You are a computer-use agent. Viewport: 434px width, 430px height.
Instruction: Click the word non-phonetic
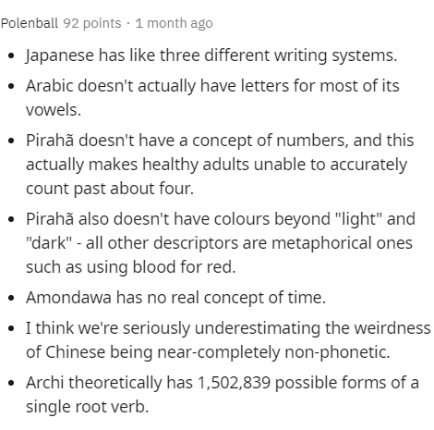point(337,352)
